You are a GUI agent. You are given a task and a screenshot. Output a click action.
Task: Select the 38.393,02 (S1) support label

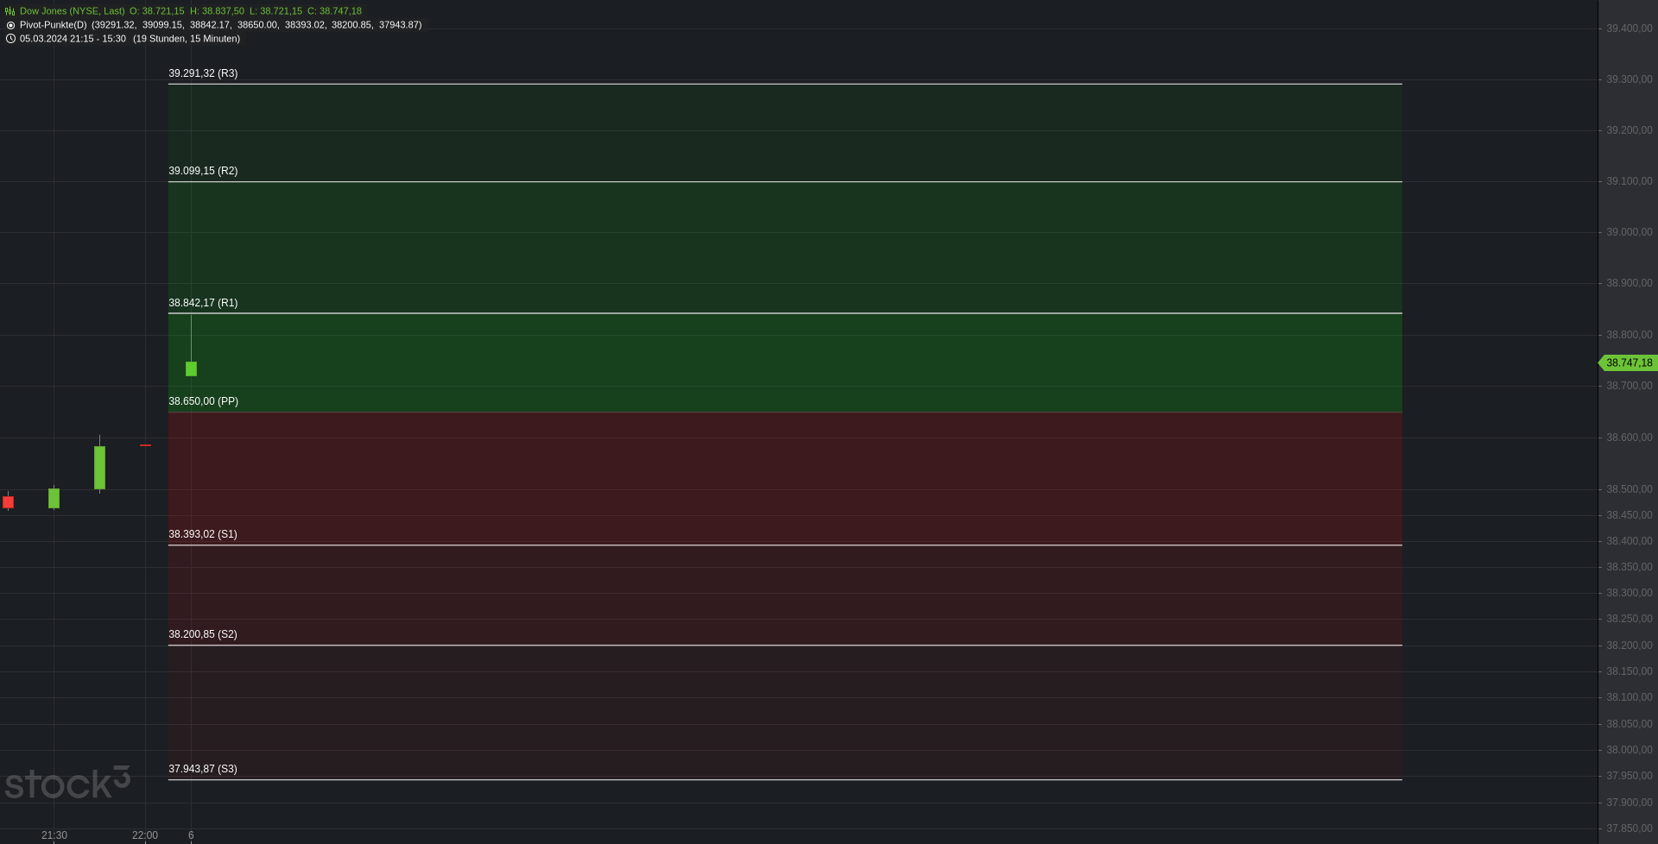202,534
